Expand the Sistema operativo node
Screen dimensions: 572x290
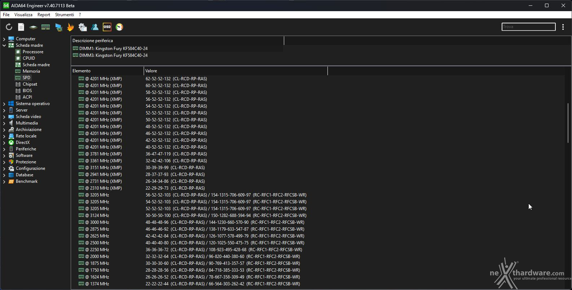coord(4,104)
